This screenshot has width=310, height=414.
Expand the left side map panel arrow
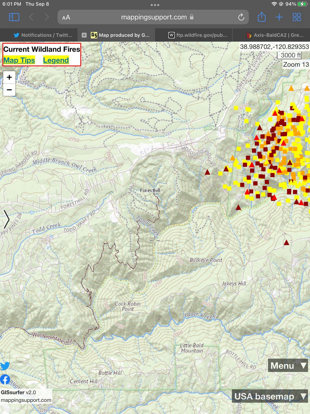(6, 219)
